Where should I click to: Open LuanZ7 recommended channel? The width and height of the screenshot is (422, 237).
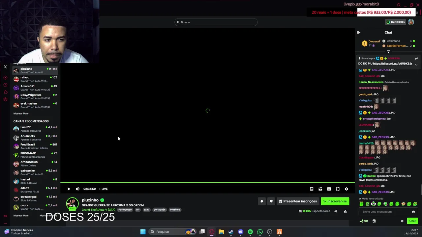(35, 129)
